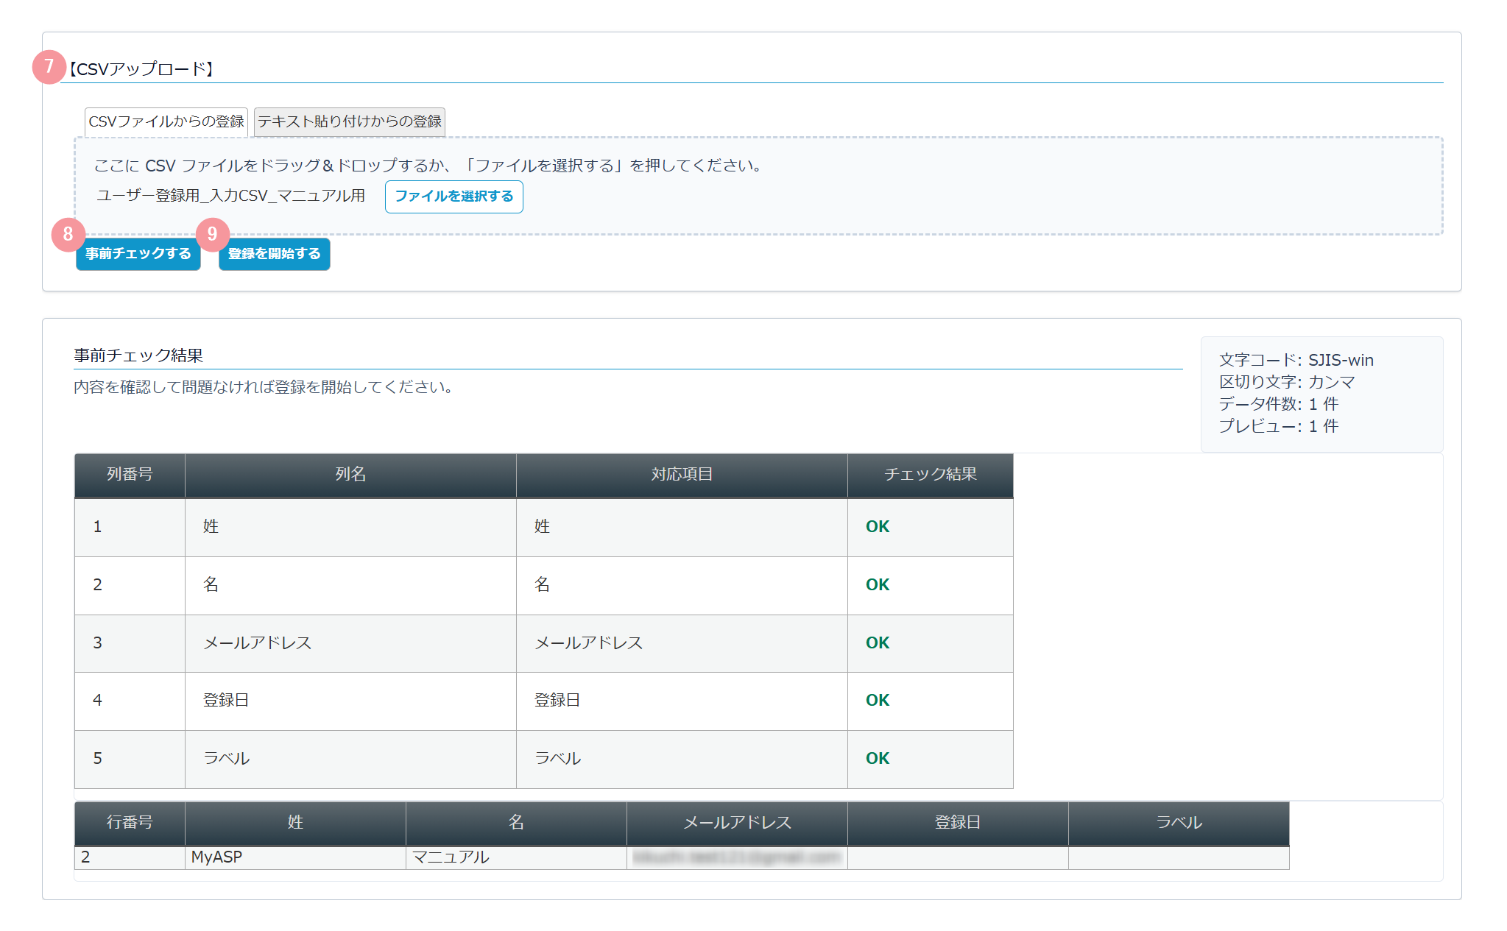Click OK result for メールアドレス row

(x=878, y=643)
